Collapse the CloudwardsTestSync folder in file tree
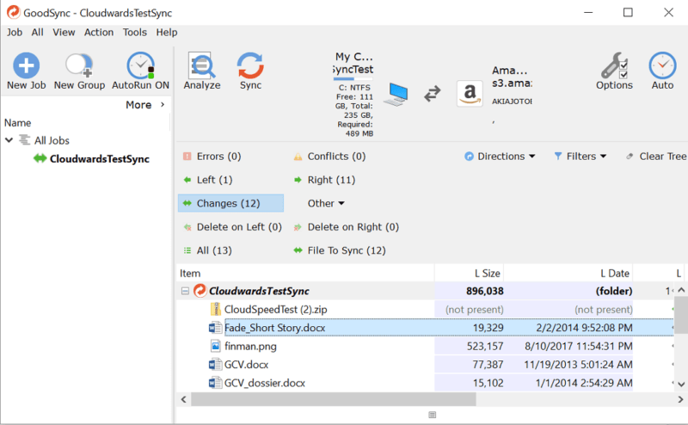The height and width of the screenshot is (425, 688). click(185, 291)
